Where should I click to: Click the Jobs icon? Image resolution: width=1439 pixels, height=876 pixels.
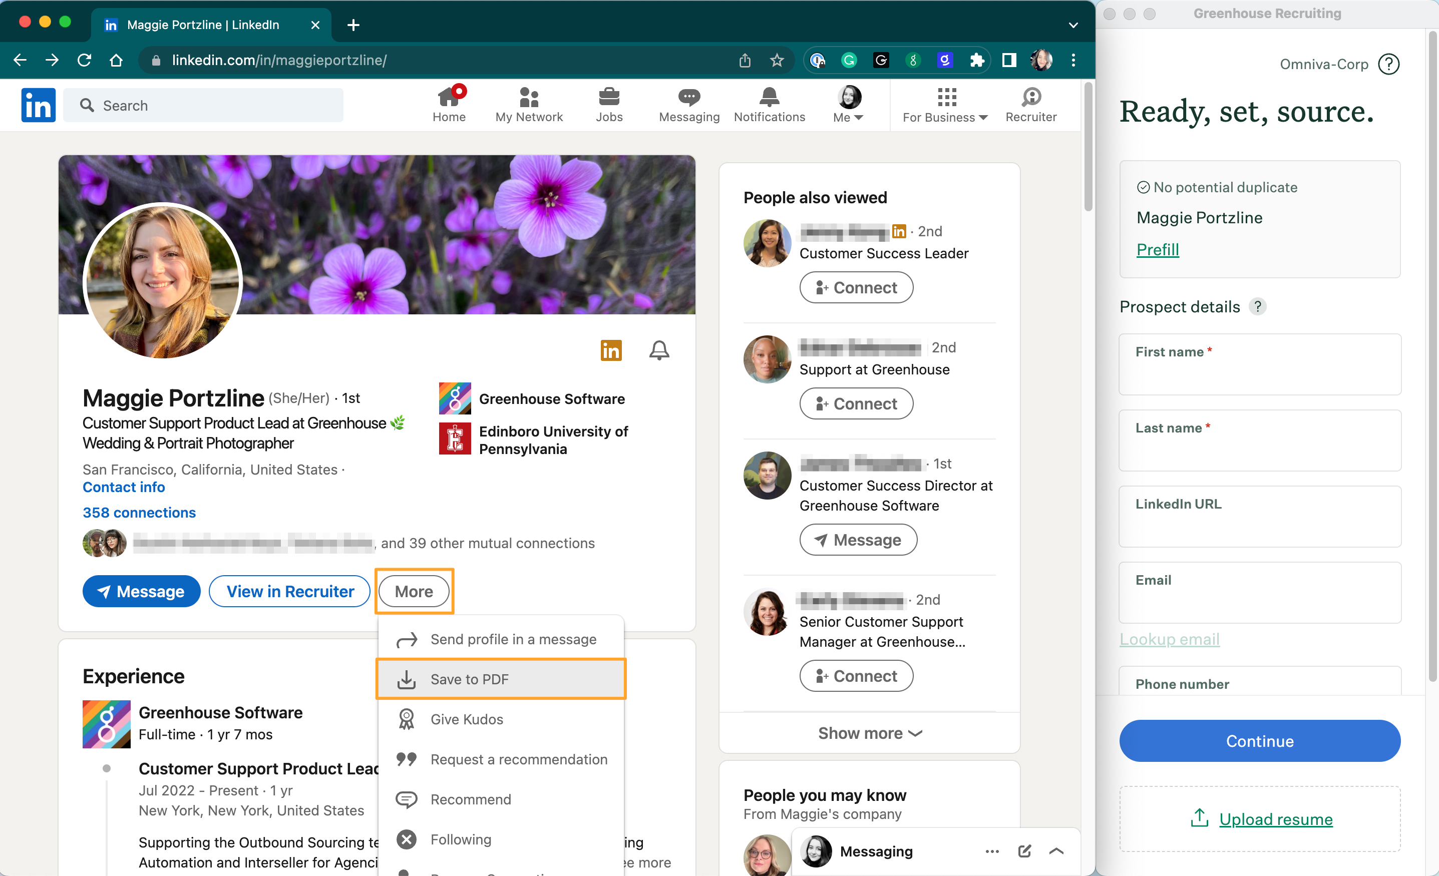pos(607,104)
